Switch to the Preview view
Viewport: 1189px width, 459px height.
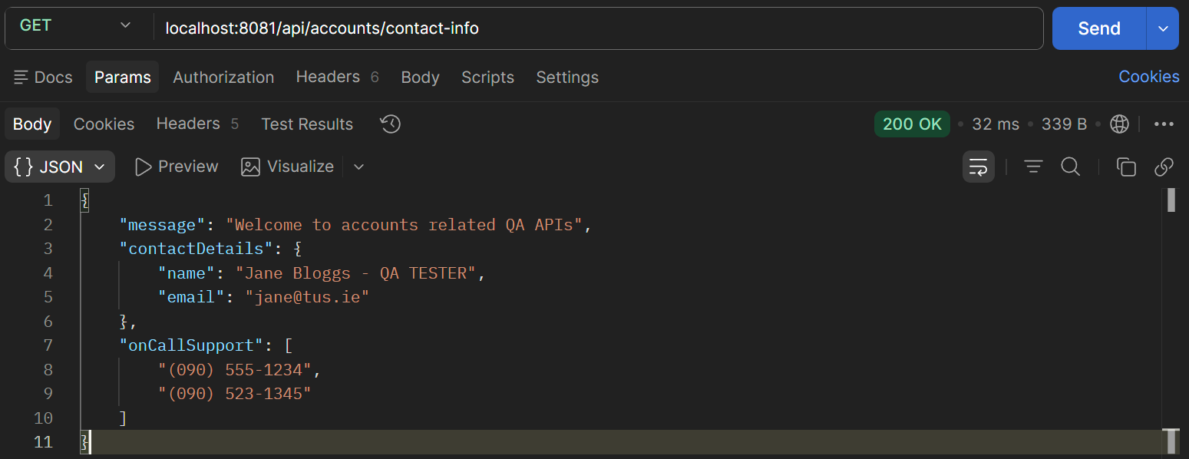[x=177, y=167]
